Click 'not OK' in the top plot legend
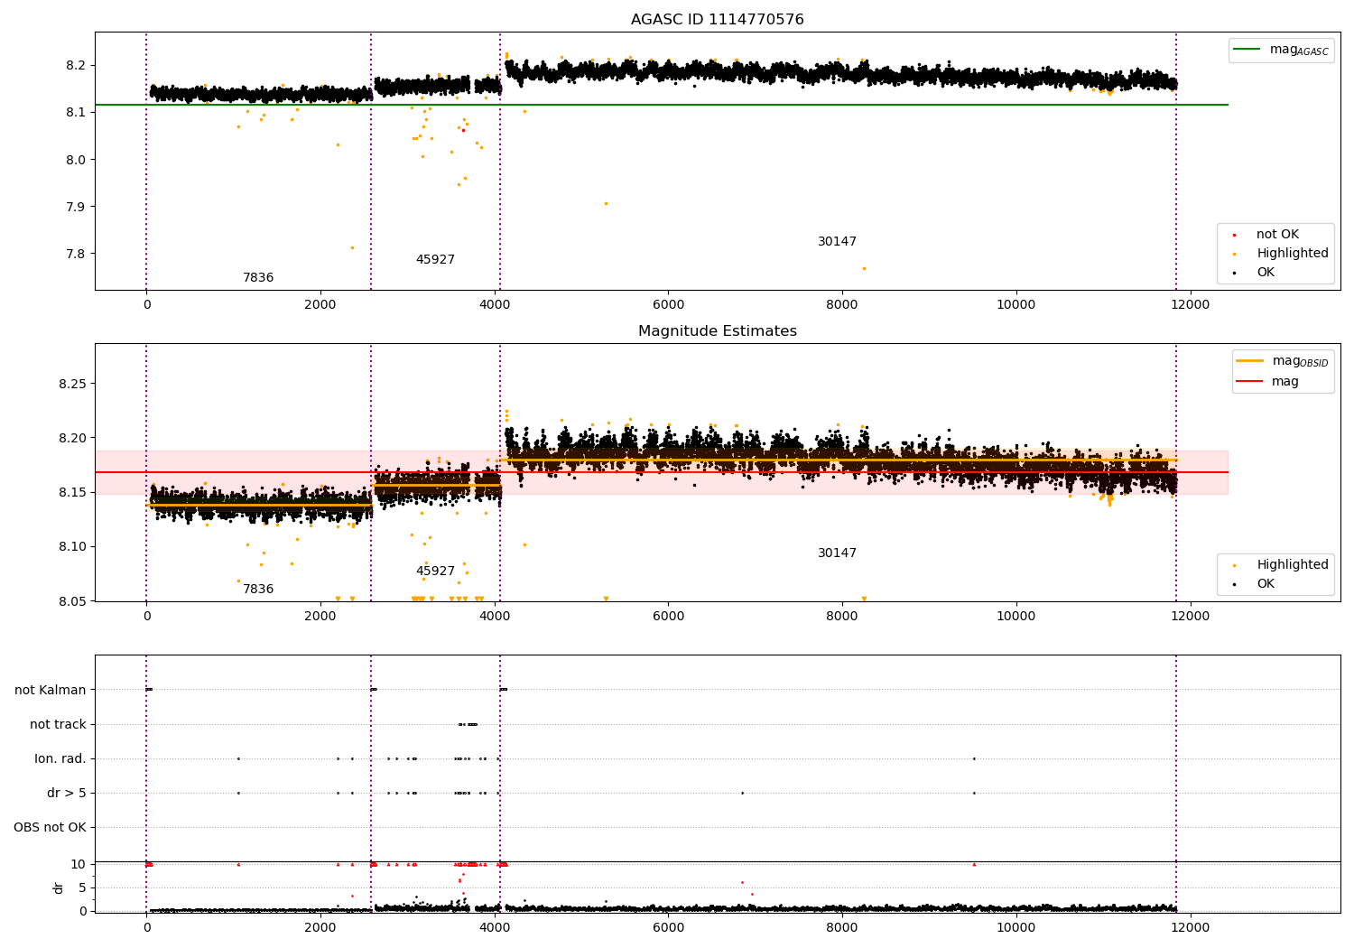This screenshot has height=948, width=1354. tap(1277, 235)
